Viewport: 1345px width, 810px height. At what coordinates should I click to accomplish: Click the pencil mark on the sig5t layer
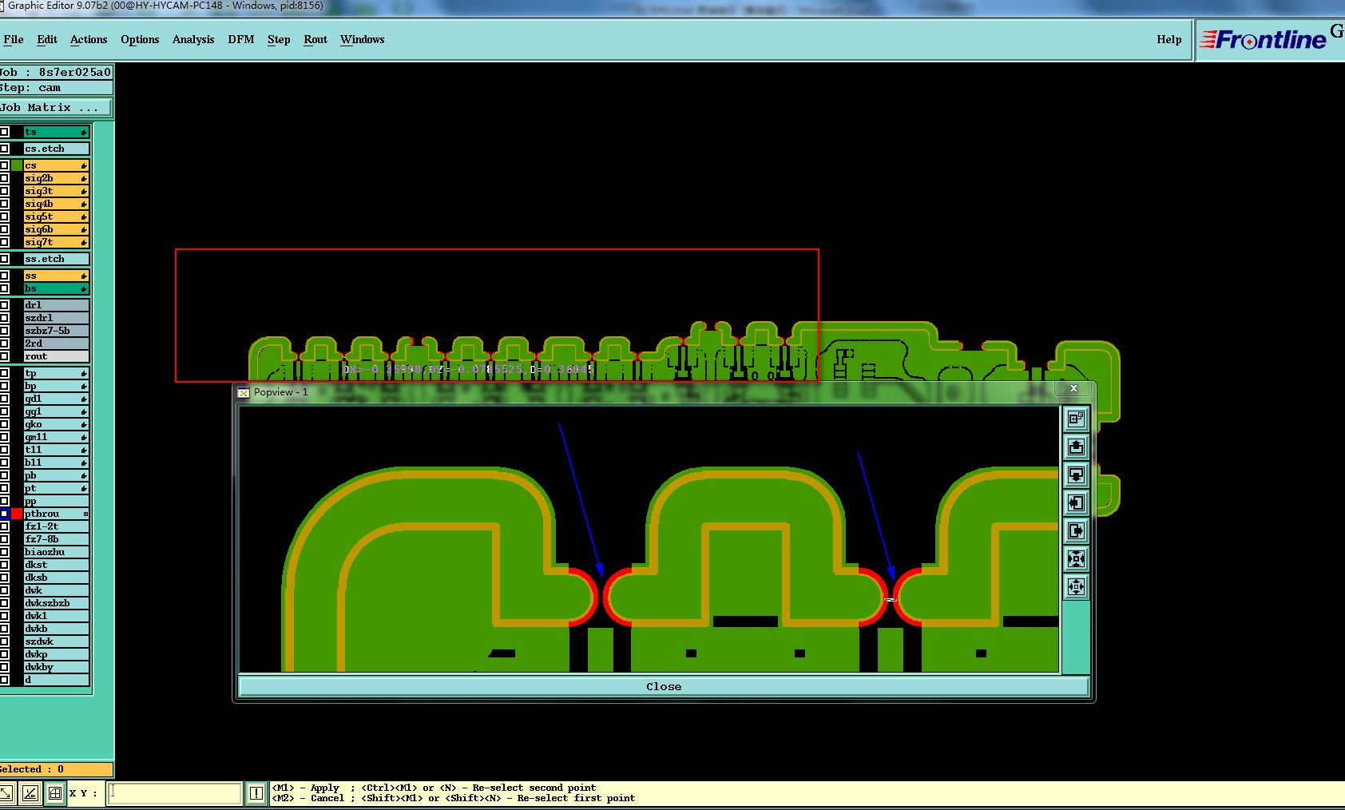point(84,217)
